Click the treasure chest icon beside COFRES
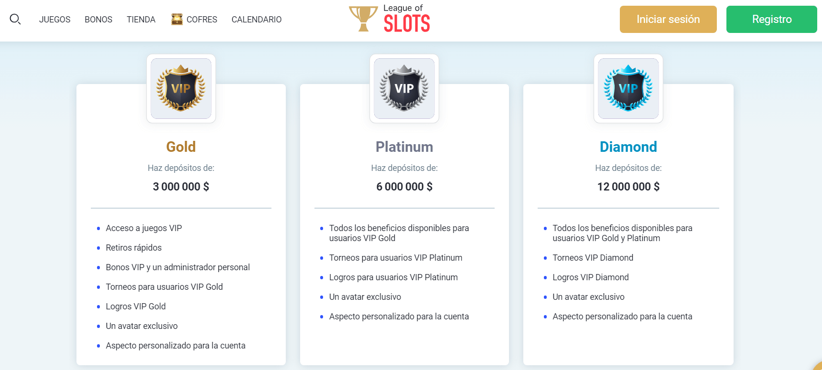This screenshot has height=370, width=822. [176, 19]
